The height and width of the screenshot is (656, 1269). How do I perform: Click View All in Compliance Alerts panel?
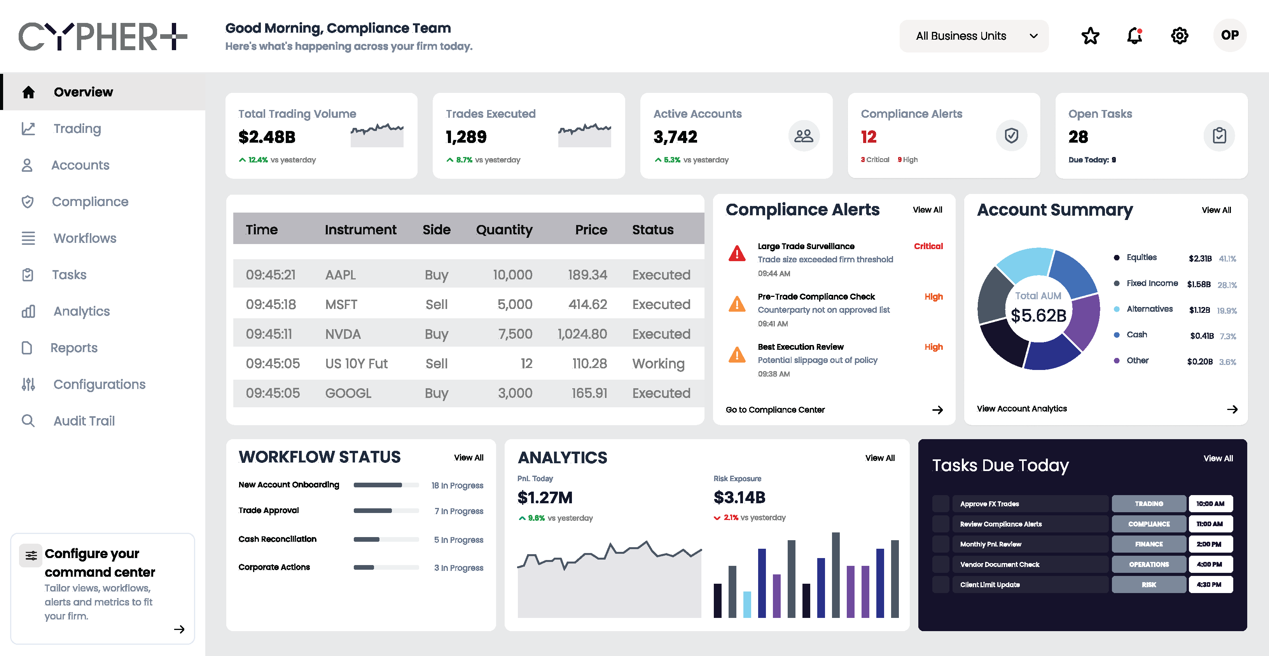tap(927, 210)
